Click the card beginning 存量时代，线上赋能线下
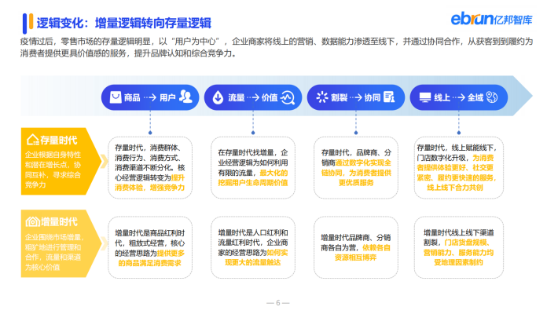The height and width of the screenshot is (314, 558). (459, 167)
